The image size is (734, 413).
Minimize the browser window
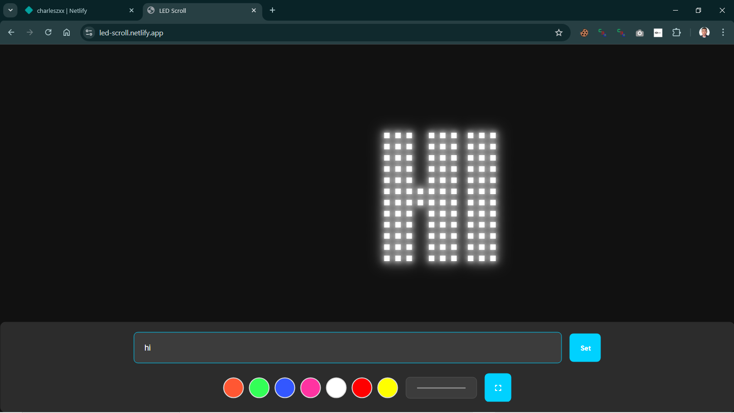[x=675, y=10]
